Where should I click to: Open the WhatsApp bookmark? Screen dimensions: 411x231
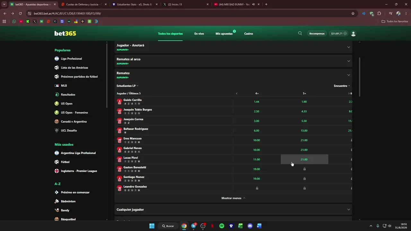click(14, 21)
